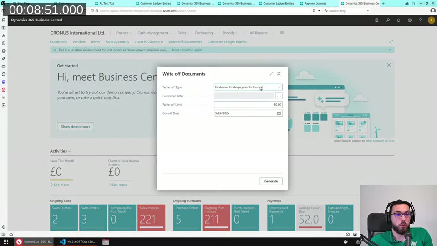The height and width of the screenshot is (246, 437).
Task: Open Customer Filter lookup ellipsis button
Action: point(279,96)
